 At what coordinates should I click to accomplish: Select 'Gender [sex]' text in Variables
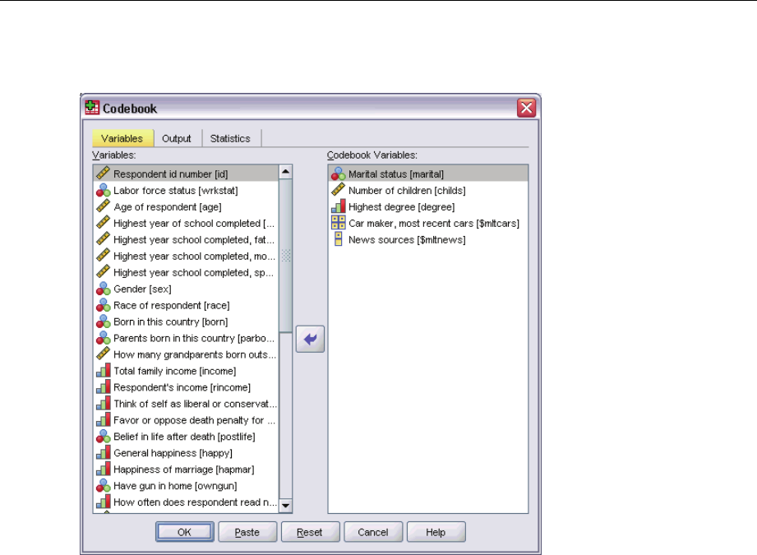(142, 289)
